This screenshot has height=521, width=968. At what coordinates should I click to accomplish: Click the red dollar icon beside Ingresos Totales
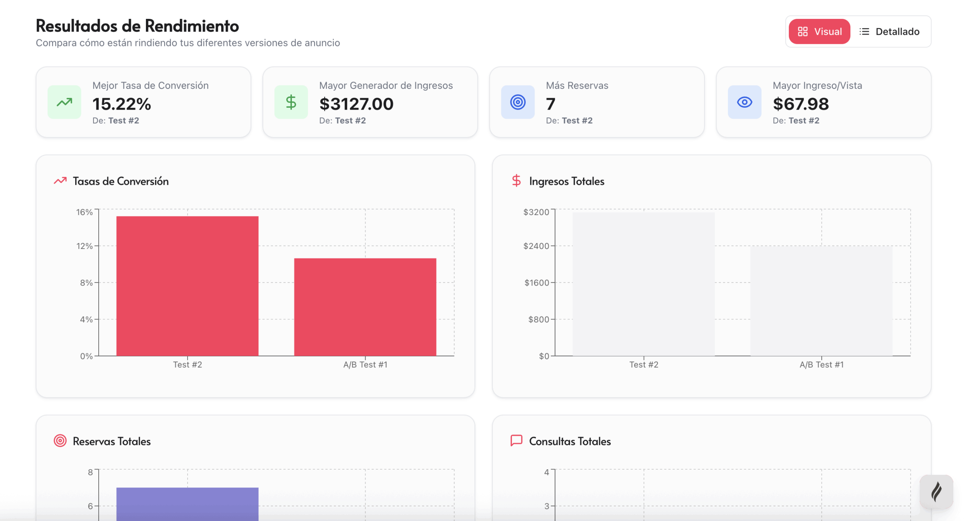click(x=516, y=181)
